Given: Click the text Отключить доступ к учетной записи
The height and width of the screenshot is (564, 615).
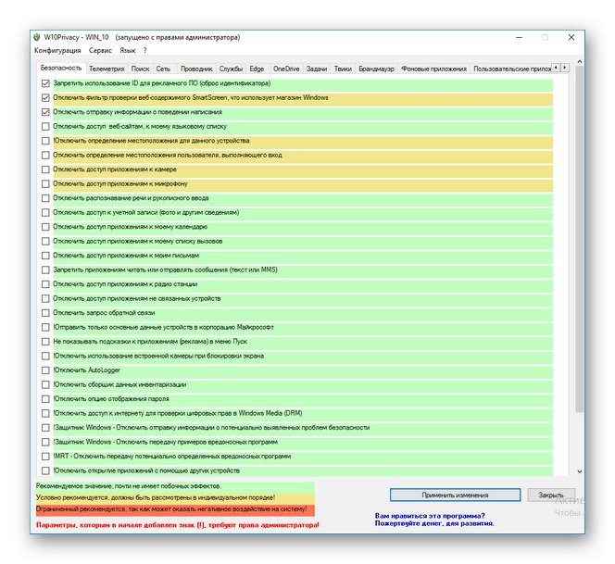Looking at the screenshot, I should point(146,212).
